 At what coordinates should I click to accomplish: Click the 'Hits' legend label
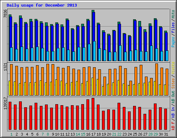(x=173, y=14)
